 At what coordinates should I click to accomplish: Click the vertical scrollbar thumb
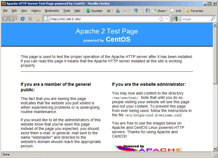[215, 56]
